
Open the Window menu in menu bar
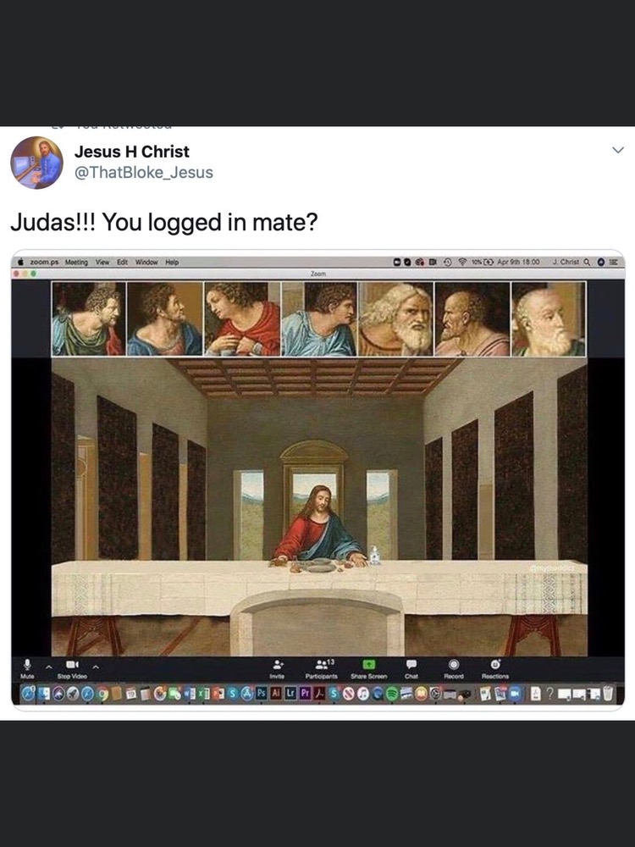[x=146, y=262]
